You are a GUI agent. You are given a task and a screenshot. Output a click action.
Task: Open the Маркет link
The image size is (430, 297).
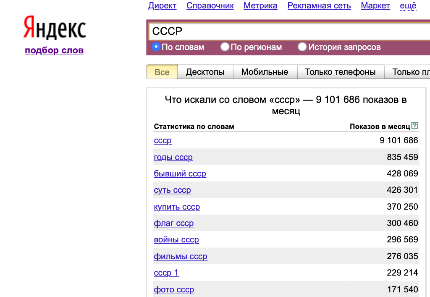pyautogui.click(x=375, y=6)
